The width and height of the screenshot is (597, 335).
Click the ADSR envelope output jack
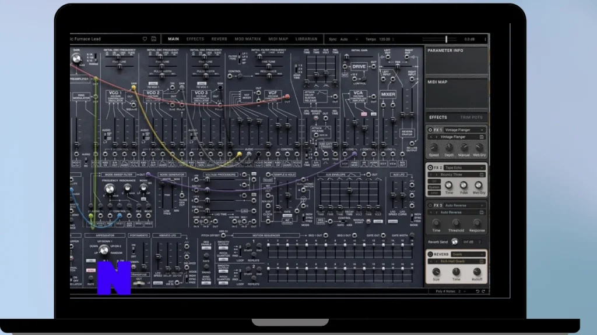[x=335, y=97]
